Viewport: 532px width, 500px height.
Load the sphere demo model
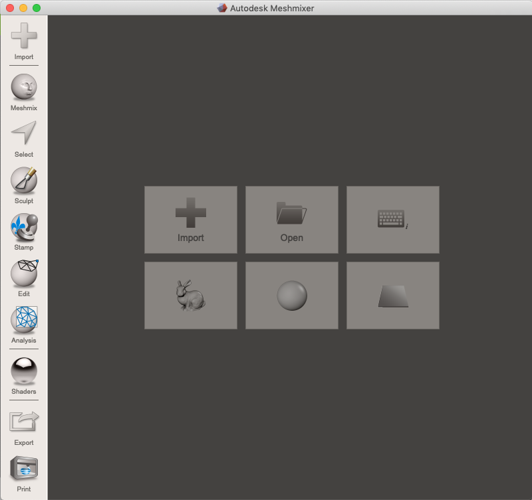coord(291,295)
